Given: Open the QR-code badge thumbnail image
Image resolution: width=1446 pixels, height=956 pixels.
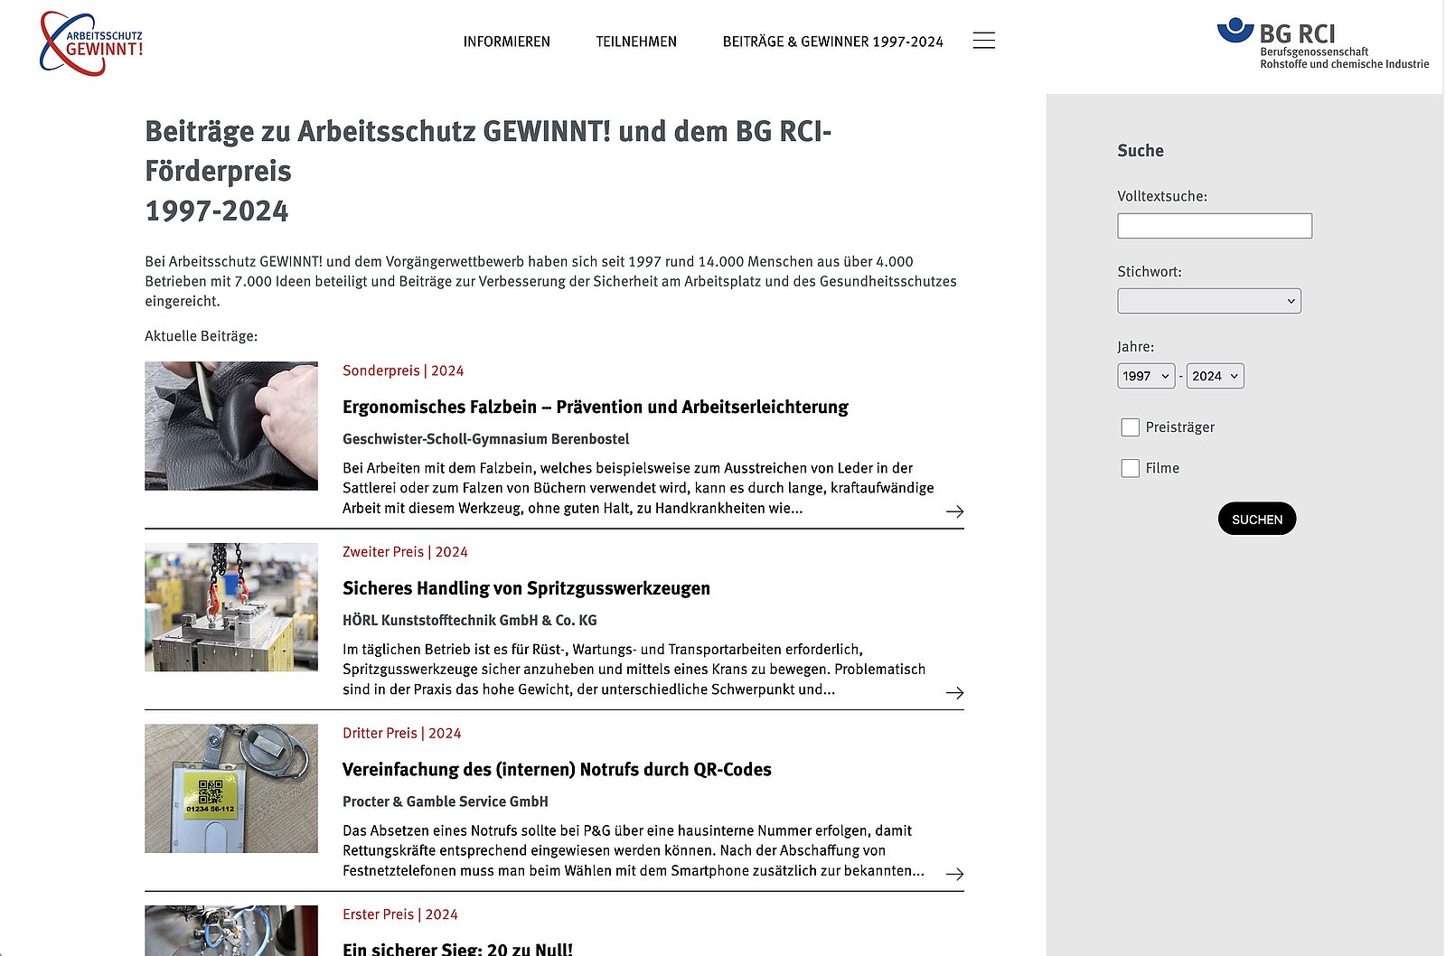Looking at the screenshot, I should point(231,789).
